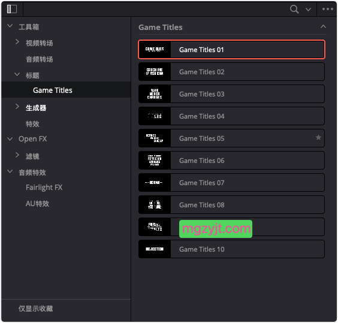Open the AU特效 sidebar item
Image resolution: width=338 pixels, height=323 pixels.
[x=37, y=204]
